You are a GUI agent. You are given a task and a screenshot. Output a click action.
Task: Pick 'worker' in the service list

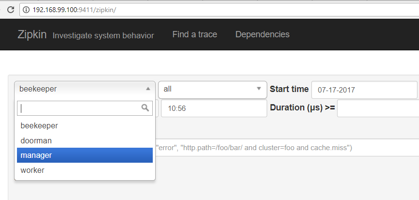tap(32, 170)
